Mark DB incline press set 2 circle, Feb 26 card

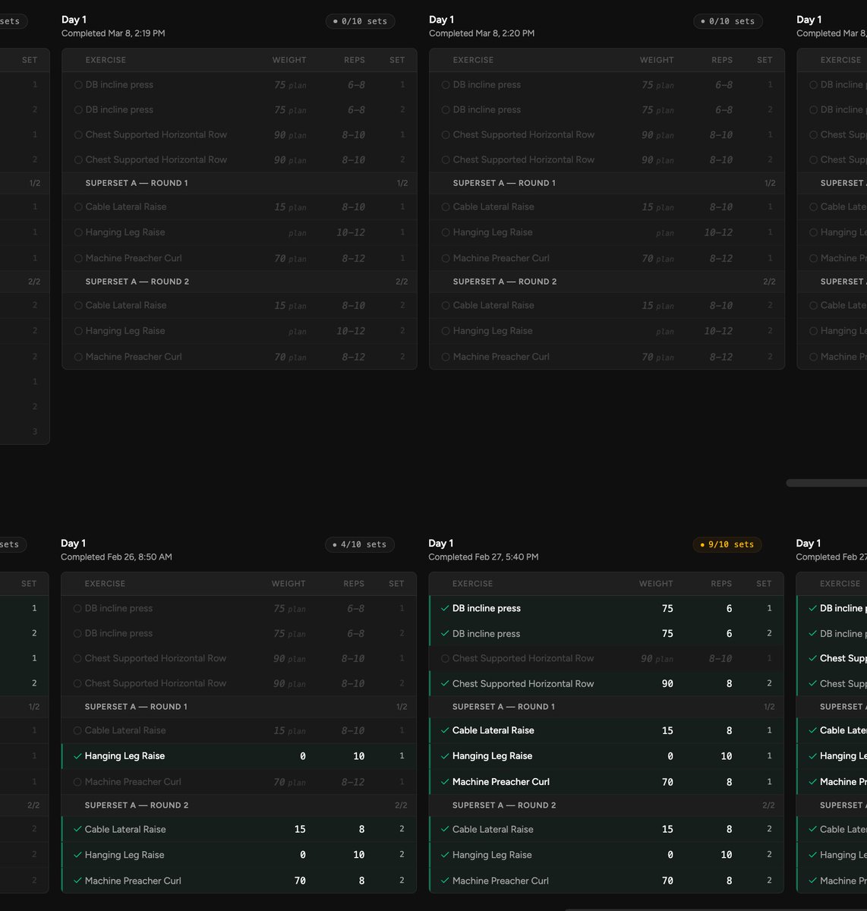[x=77, y=634]
